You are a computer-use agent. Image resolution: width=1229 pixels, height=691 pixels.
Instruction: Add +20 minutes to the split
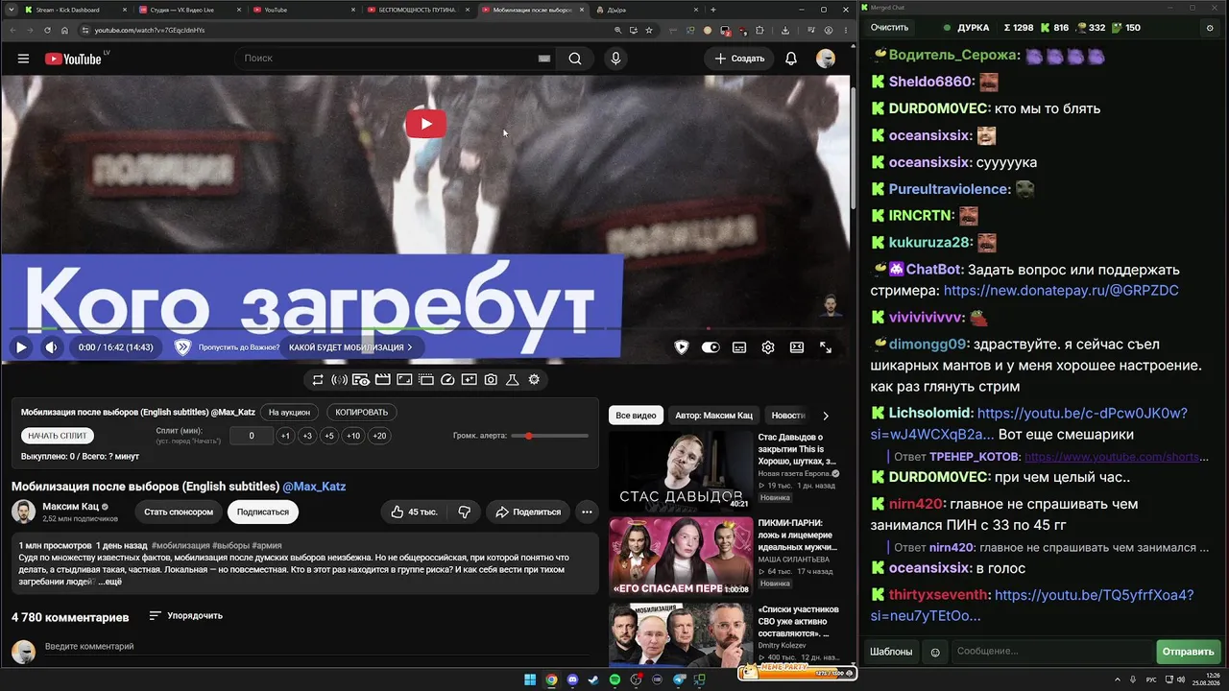[379, 436]
